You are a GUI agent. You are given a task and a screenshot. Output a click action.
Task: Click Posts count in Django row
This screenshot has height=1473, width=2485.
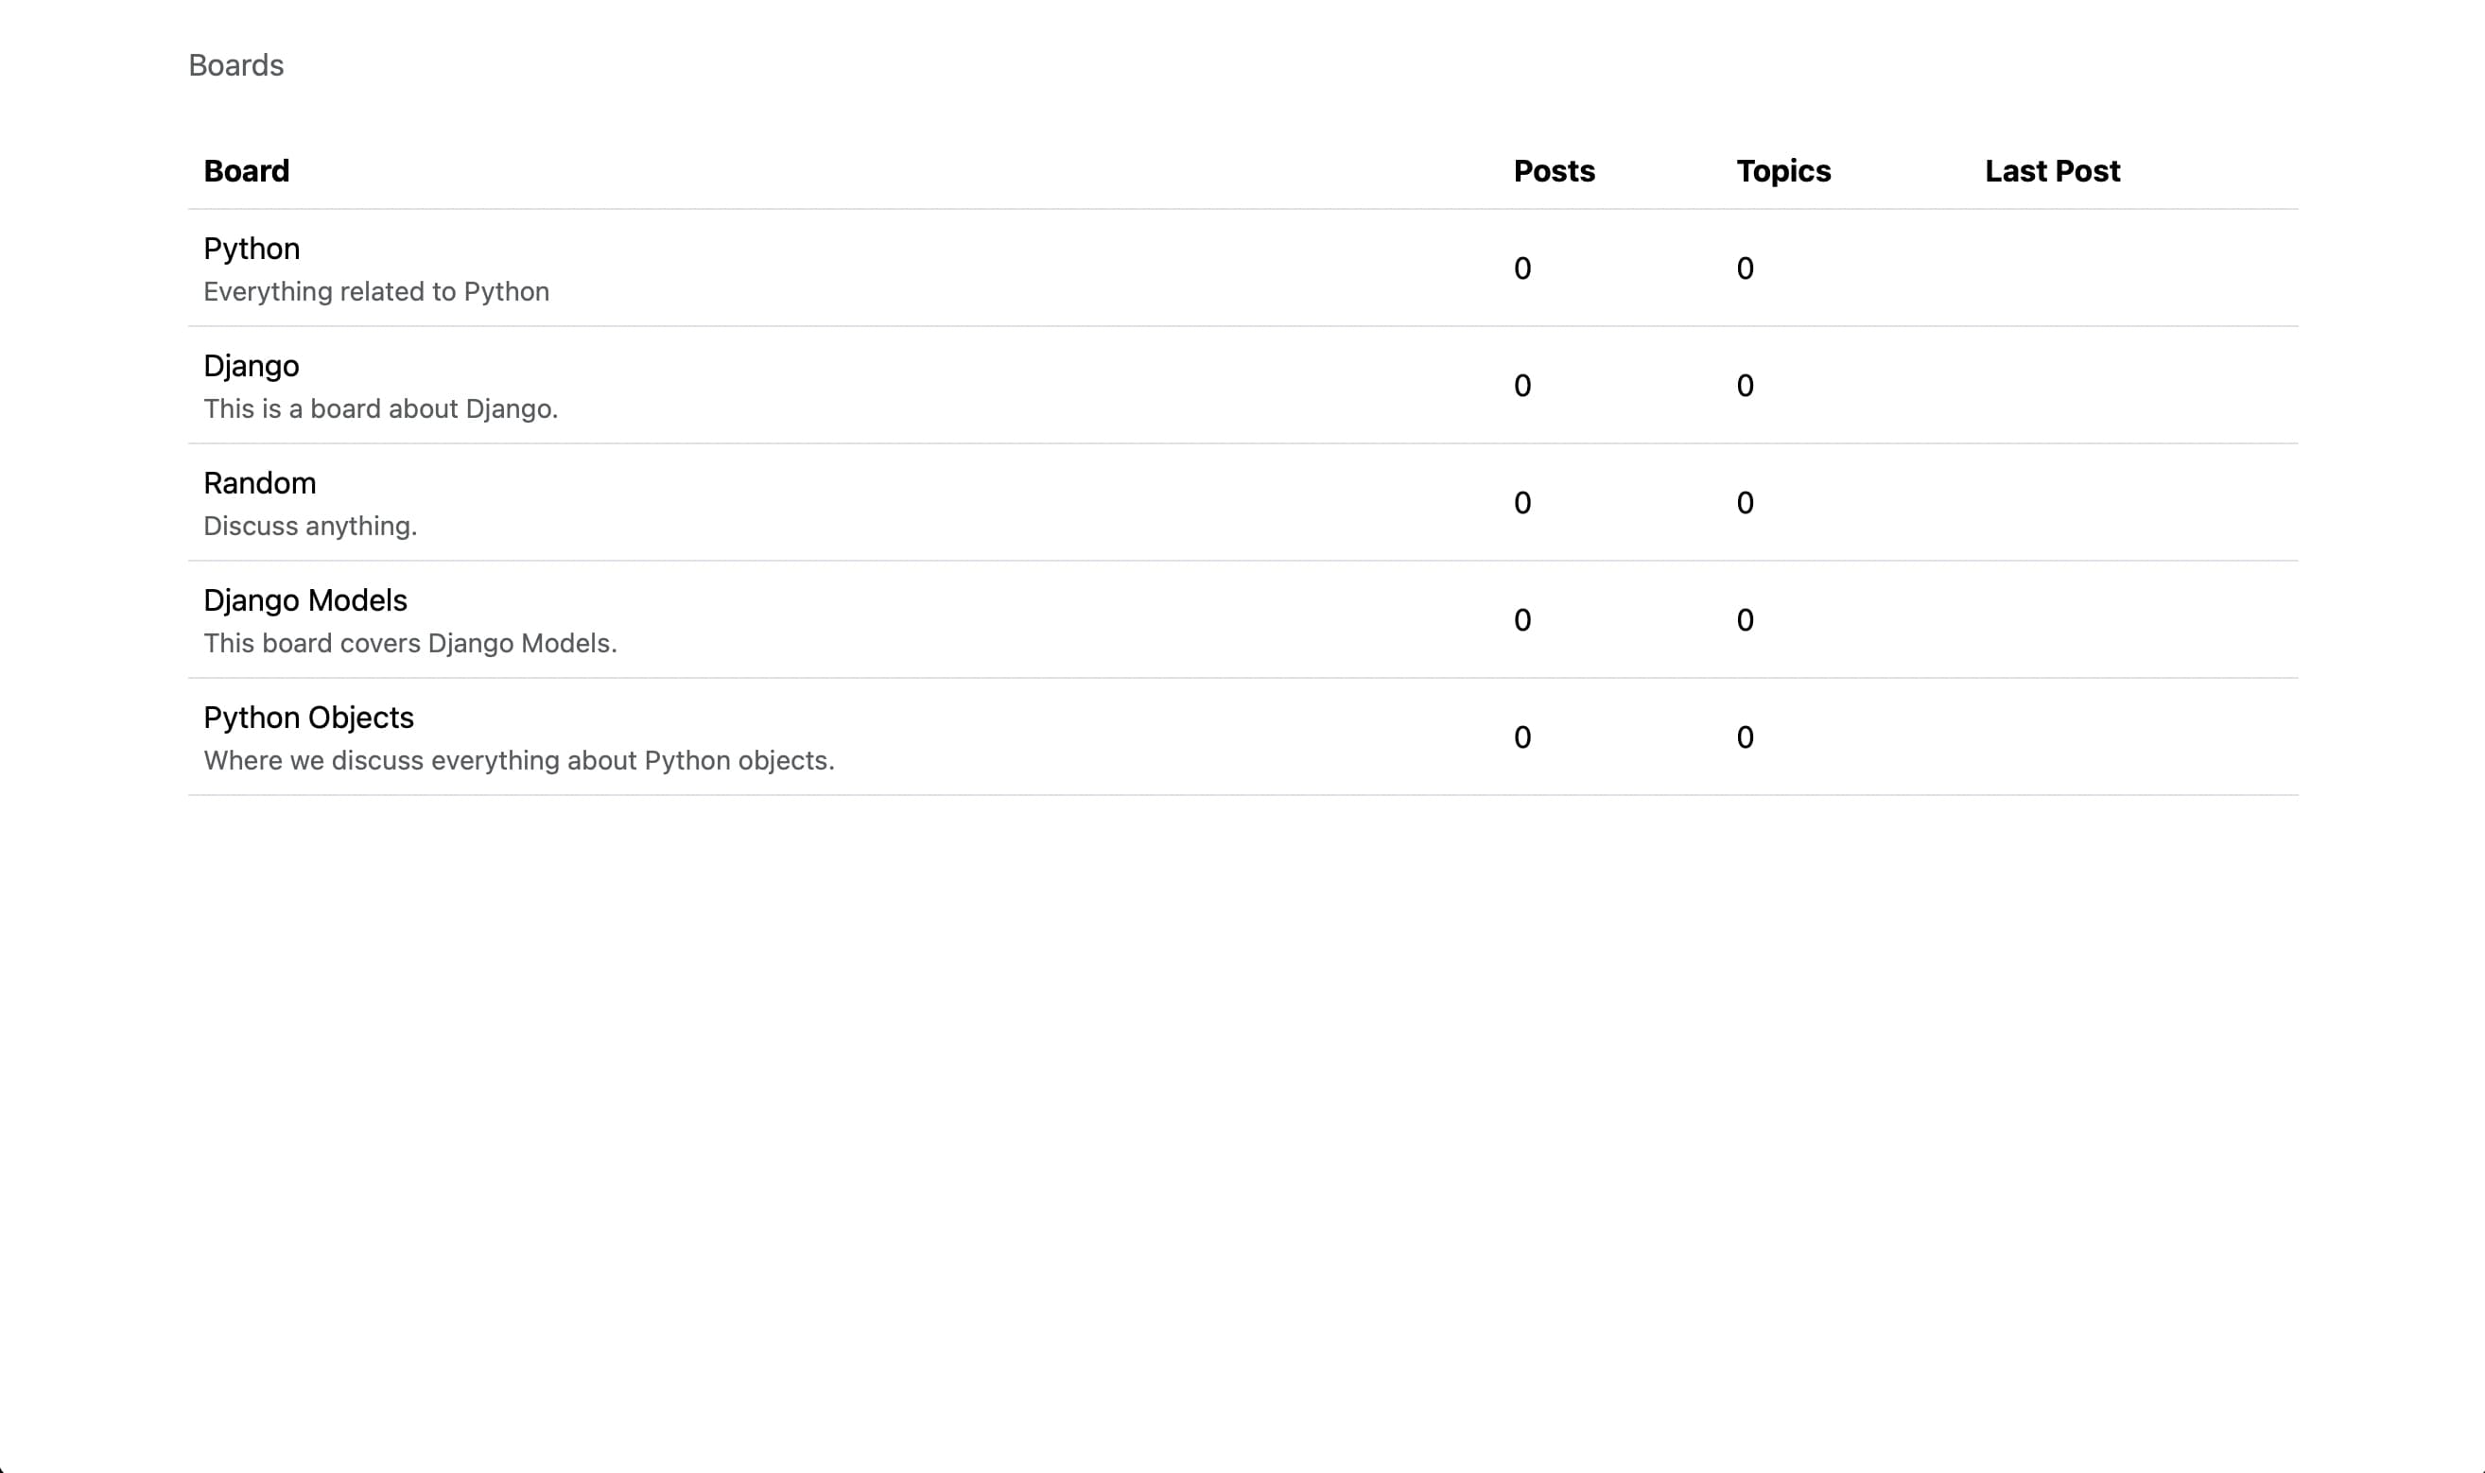(1522, 385)
